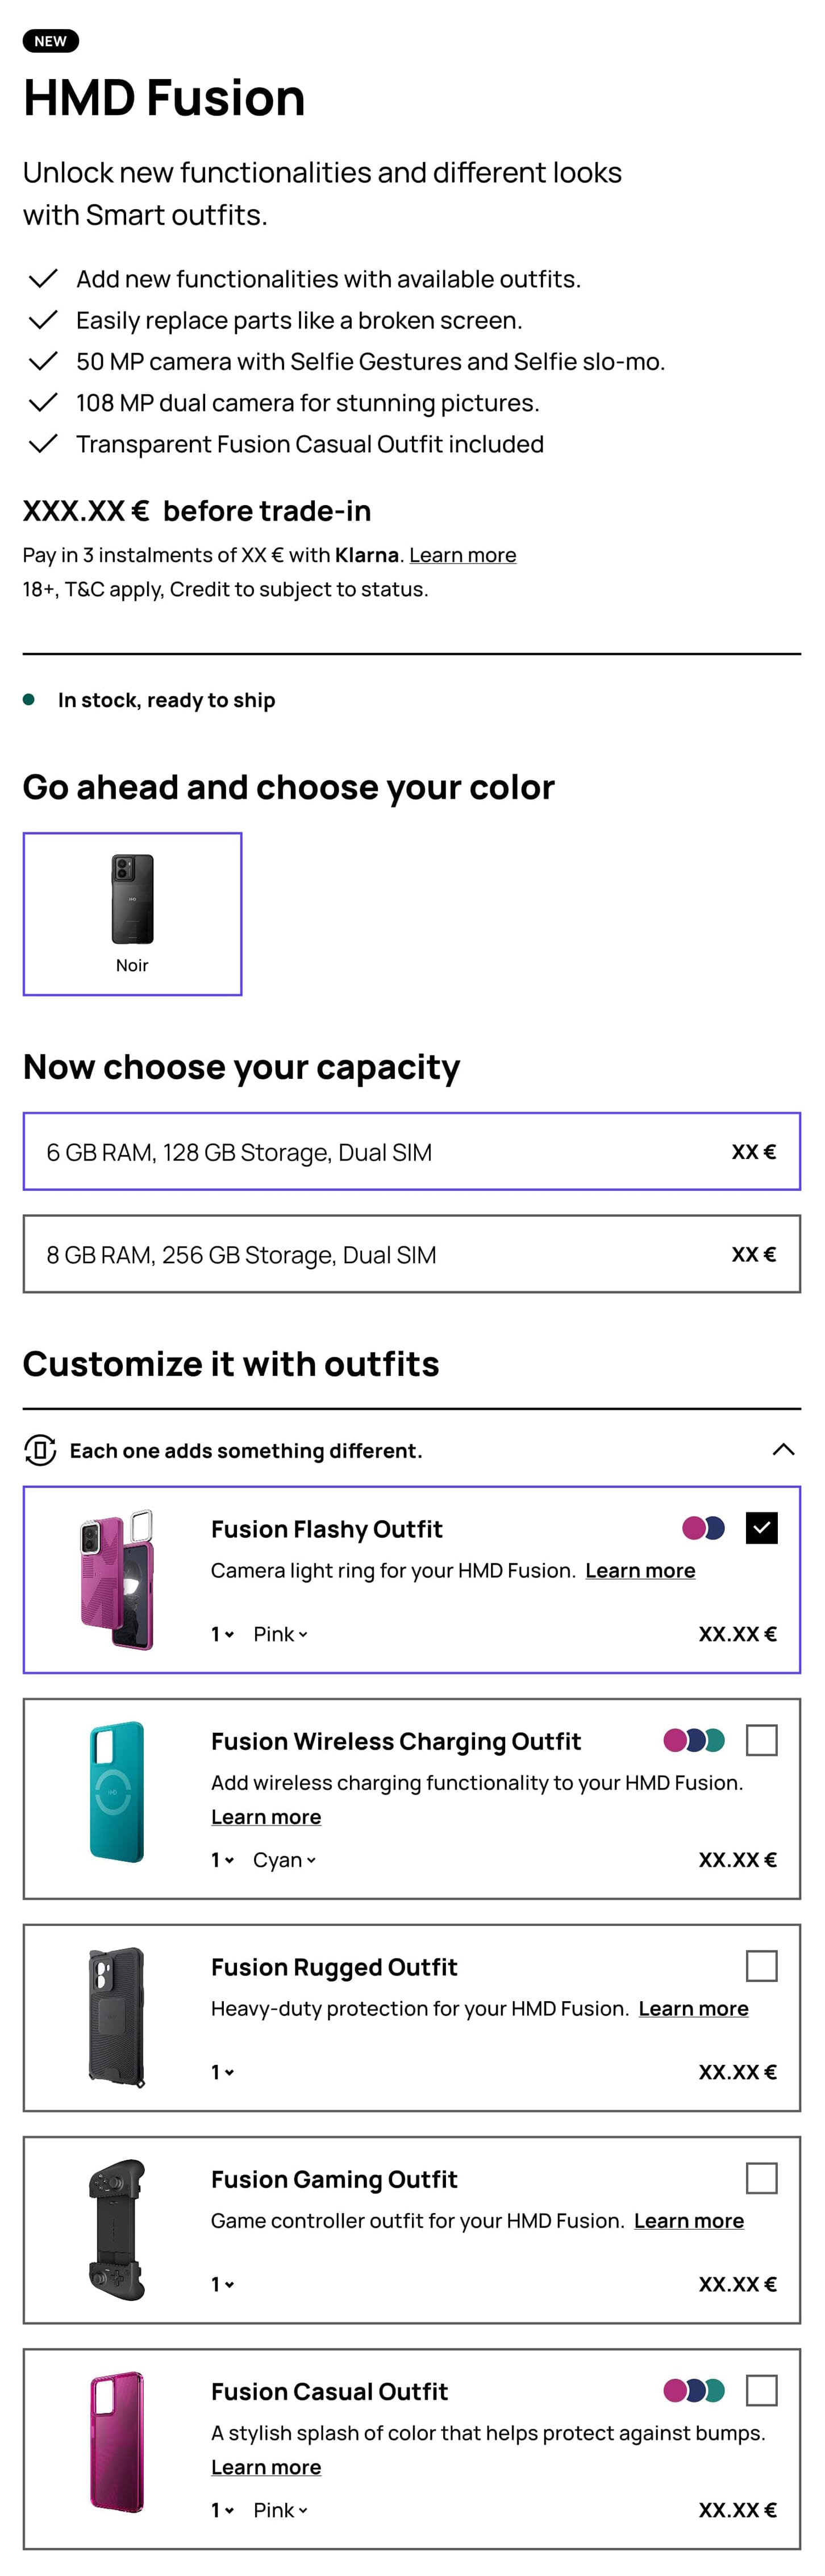Choose 8 GB RAM, 256 GB Storage option
This screenshot has width=825, height=2576.
(x=411, y=1254)
